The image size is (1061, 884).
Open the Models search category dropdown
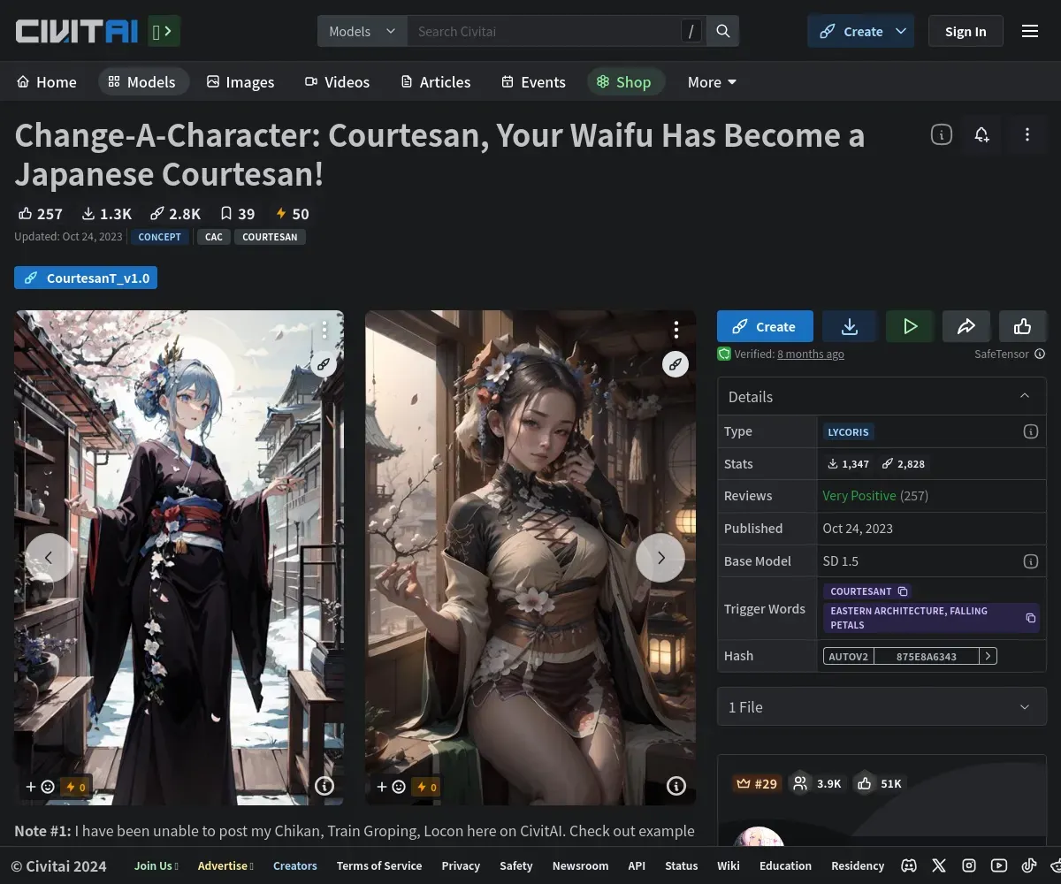click(x=363, y=31)
